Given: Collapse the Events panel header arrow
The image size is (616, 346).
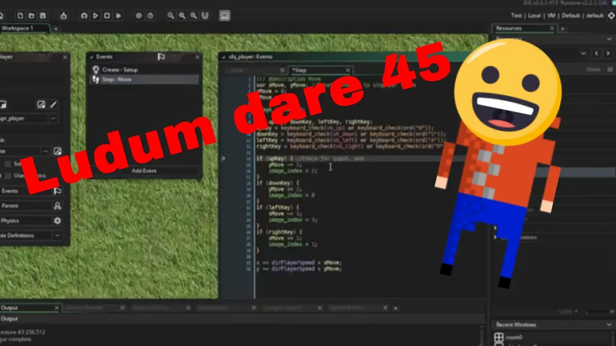Looking at the screenshot, I should tap(91, 57).
